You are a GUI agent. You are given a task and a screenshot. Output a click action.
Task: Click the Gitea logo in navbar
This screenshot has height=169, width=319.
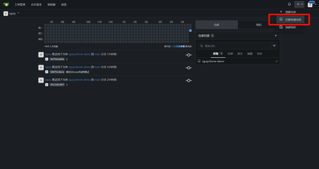[x=6, y=4]
